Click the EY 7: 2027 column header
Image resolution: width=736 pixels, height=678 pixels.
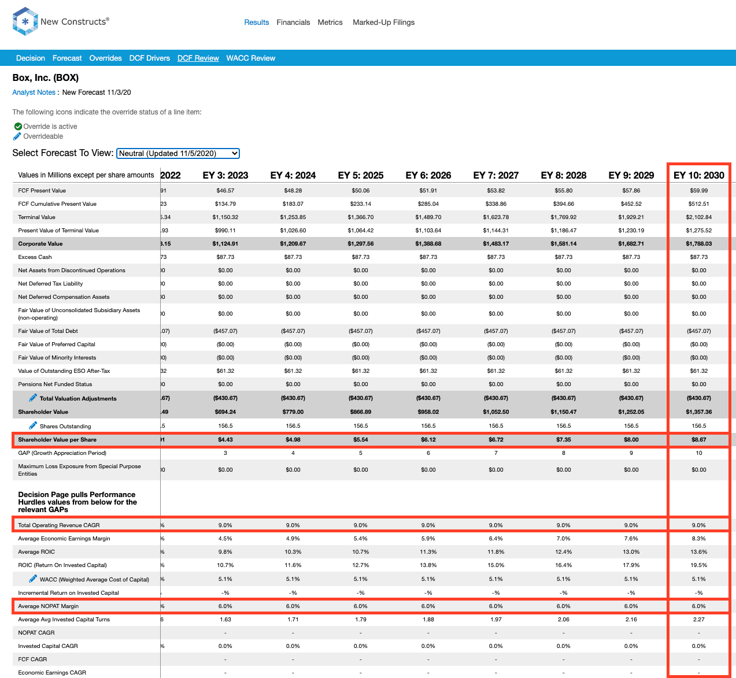point(496,175)
